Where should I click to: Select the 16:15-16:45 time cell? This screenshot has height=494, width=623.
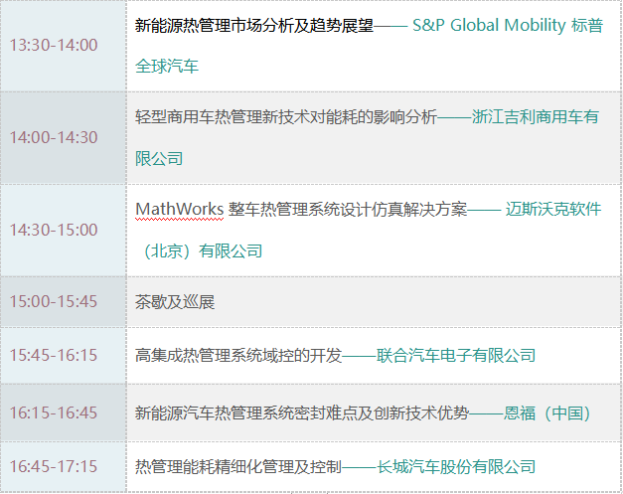(x=64, y=412)
